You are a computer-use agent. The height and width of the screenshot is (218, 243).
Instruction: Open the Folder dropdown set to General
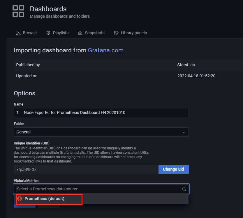click(101, 132)
